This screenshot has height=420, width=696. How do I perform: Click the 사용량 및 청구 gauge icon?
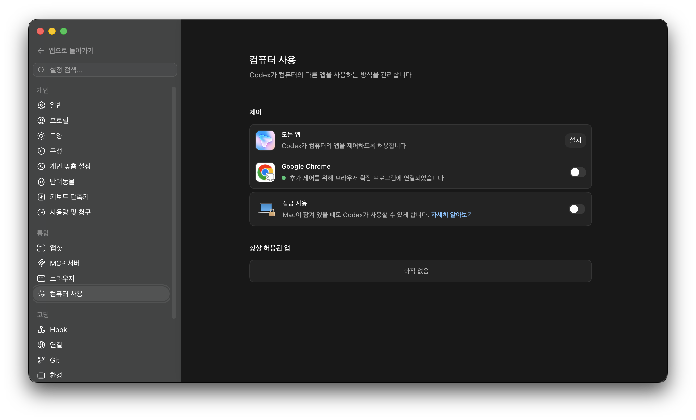(41, 212)
